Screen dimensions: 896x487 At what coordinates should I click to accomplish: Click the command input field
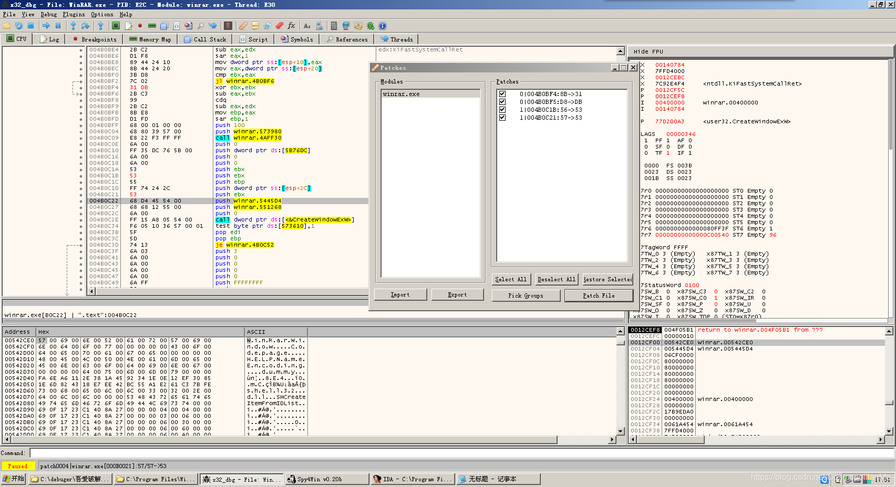pos(461,453)
